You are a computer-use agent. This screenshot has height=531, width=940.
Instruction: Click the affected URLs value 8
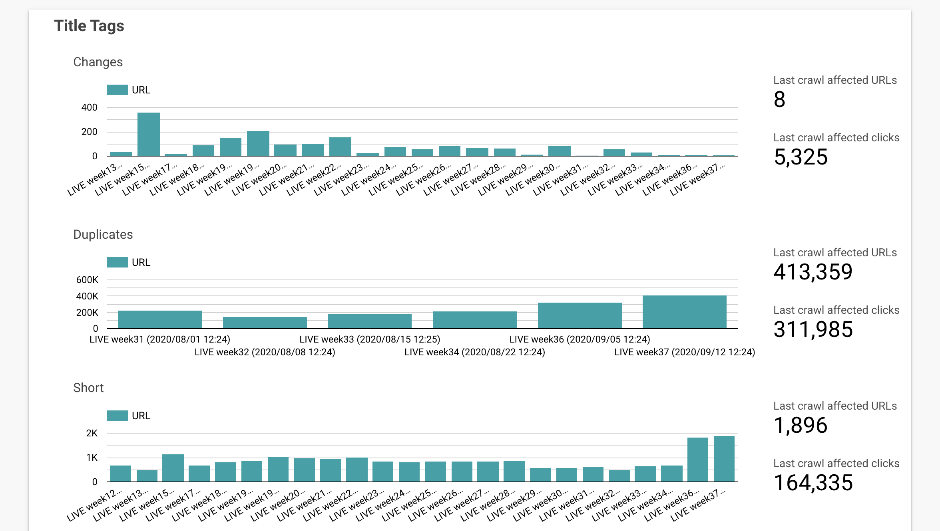[x=779, y=99]
